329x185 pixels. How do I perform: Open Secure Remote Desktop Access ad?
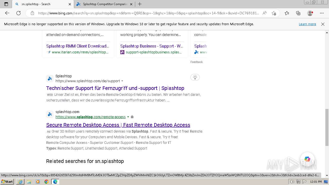click(118, 125)
